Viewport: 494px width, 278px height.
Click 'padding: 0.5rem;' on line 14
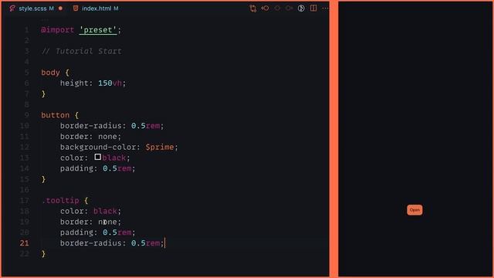(98, 168)
